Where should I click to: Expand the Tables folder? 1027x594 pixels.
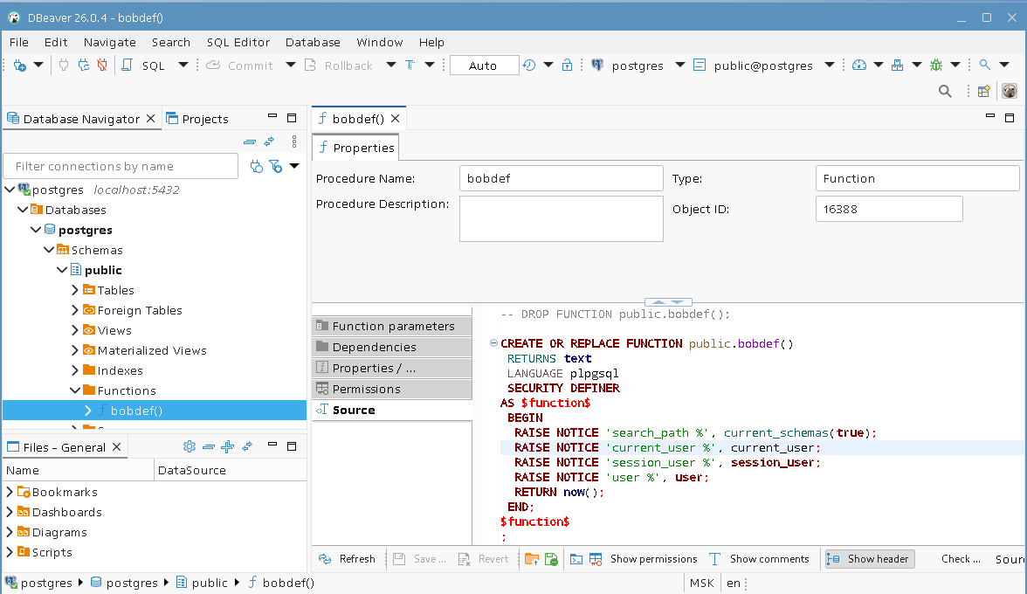tap(75, 290)
